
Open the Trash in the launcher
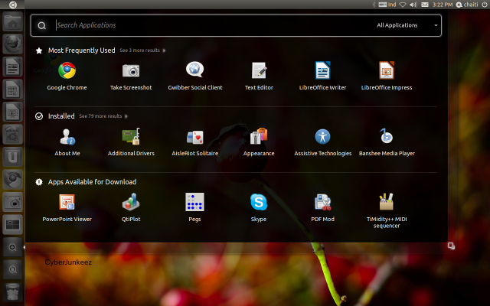tap(12, 291)
